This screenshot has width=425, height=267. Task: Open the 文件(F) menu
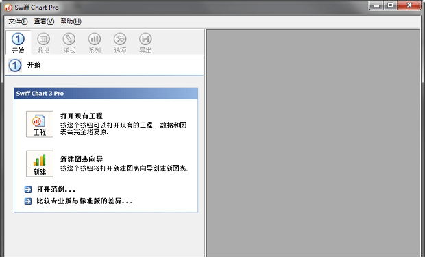click(x=18, y=21)
